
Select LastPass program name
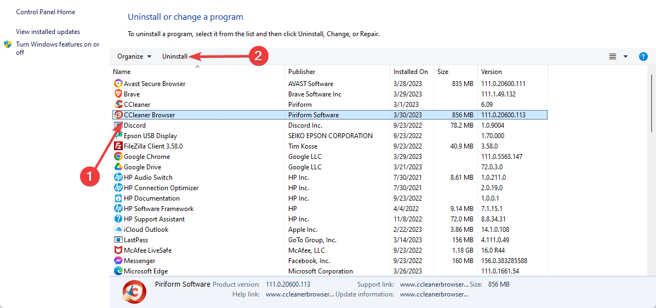(x=136, y=240)
